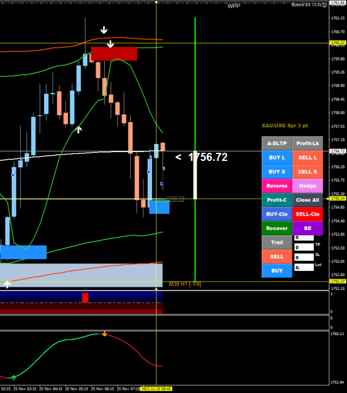Close all positions with Close All

[307, 200]
